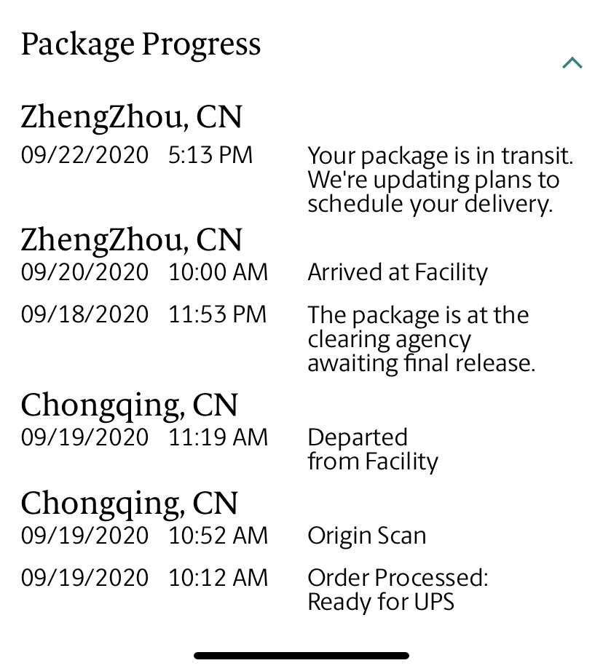This screenshot has height=671, width=603.
Task: Select the second Chongqing, CN location heading
Action: pyautogui.click(x=130, y=504)
